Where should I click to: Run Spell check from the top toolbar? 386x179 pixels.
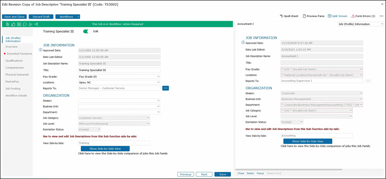[x=289, y=16]
